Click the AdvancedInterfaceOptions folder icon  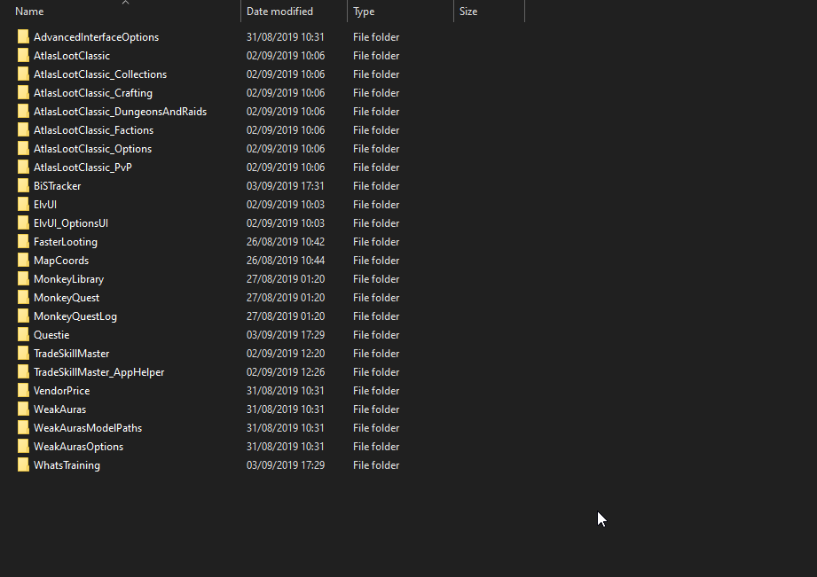click(23, 36)
